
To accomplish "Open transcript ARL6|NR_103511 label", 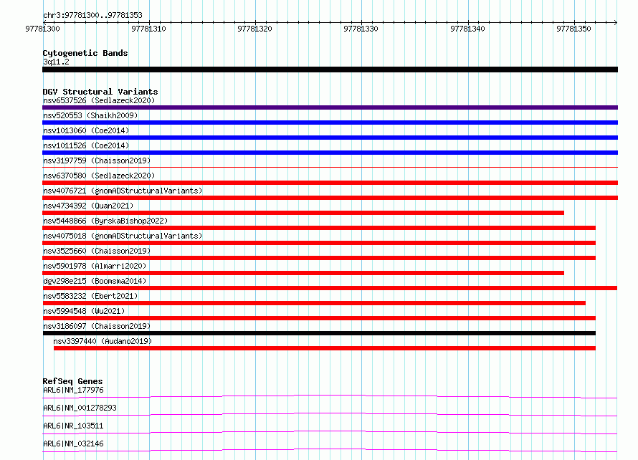I will (73, 426).
